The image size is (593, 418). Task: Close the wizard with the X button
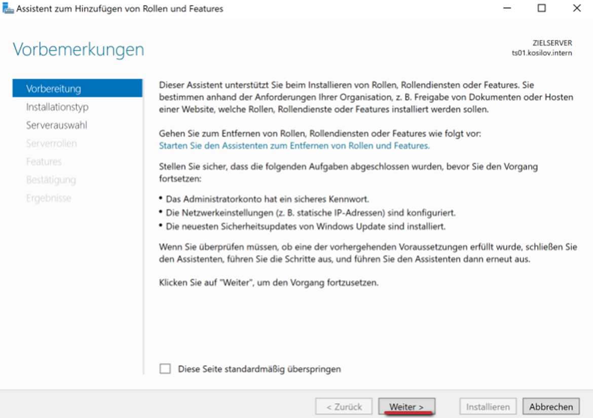pyautogui.click(x=577, y=9)
